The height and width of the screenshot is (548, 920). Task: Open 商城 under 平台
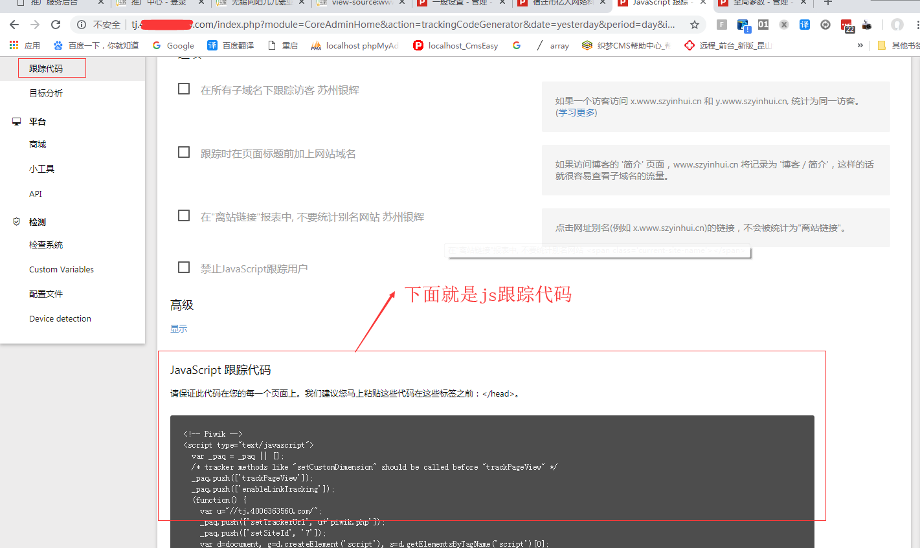click(x=38, y=144)
